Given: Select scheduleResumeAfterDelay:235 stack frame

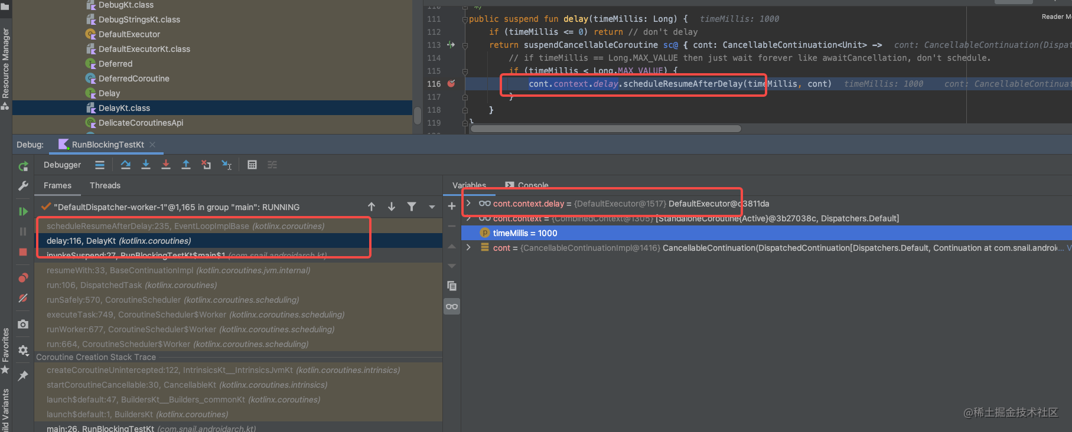Looking at the screenshot, I should point(239,226).
